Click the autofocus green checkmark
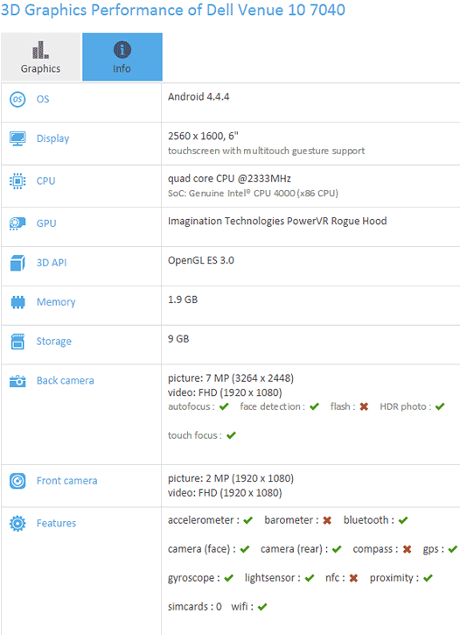 (224, 406)
